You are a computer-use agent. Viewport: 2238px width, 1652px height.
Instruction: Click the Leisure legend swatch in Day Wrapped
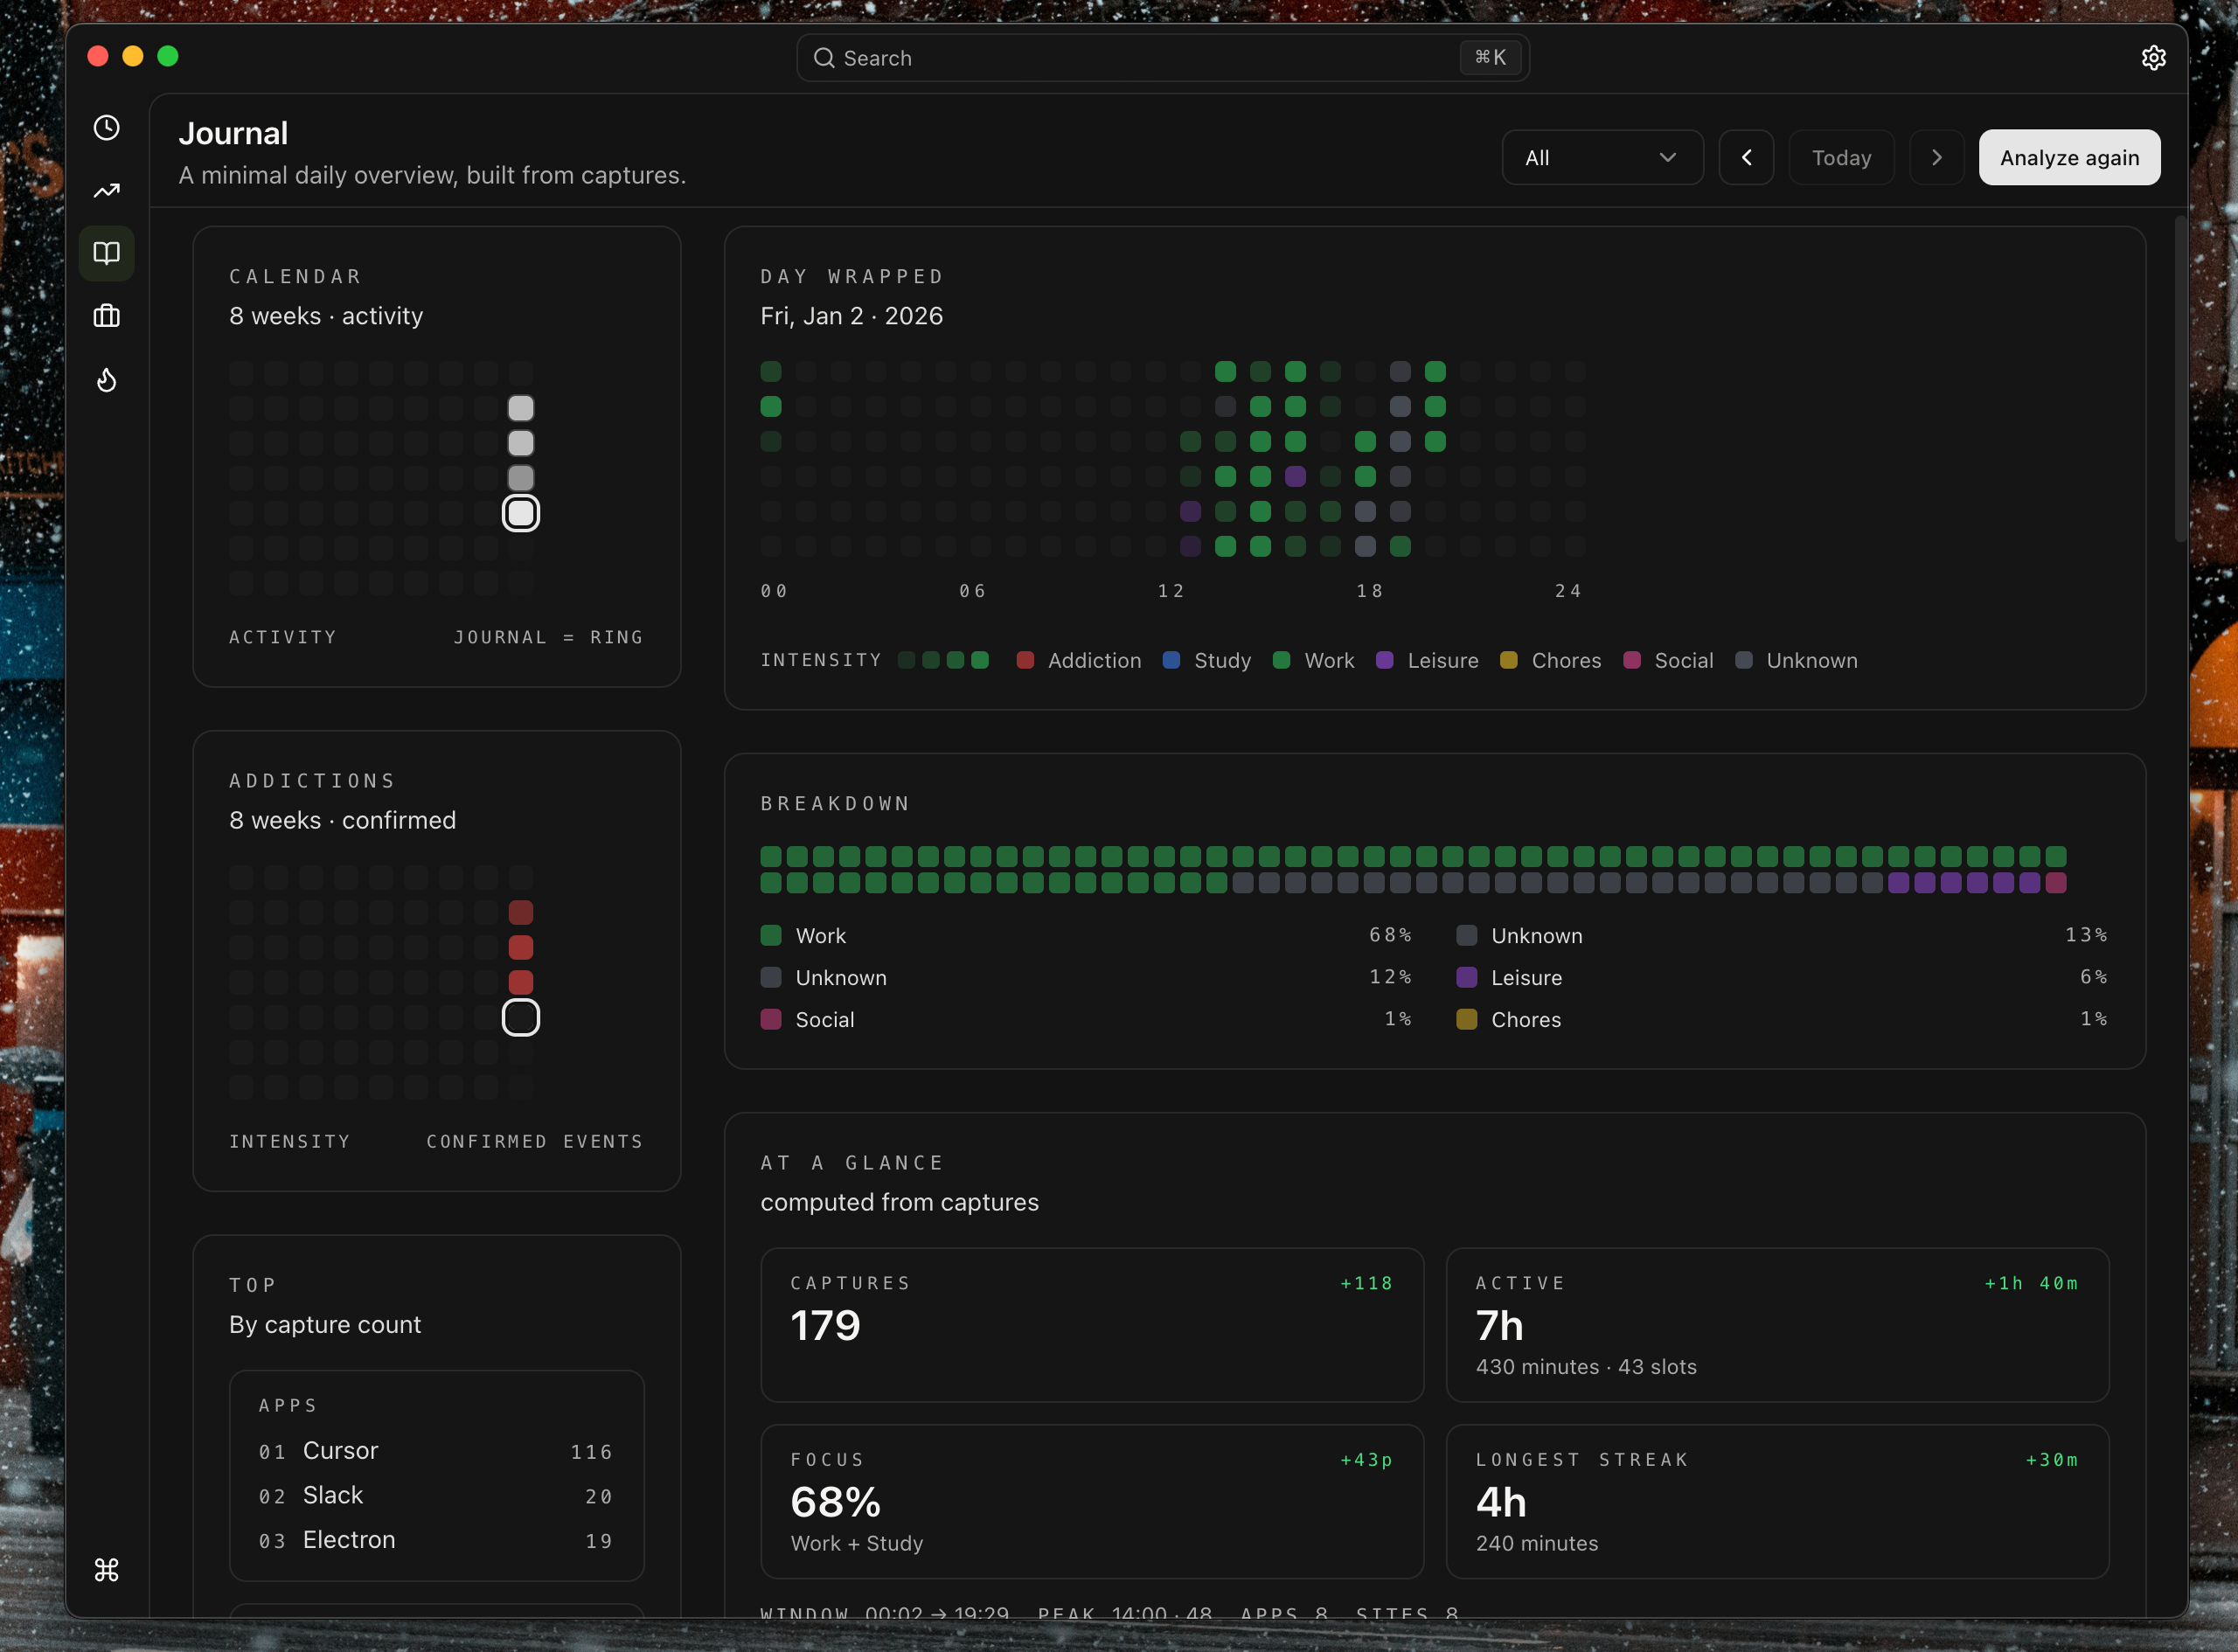[1384, 660]
